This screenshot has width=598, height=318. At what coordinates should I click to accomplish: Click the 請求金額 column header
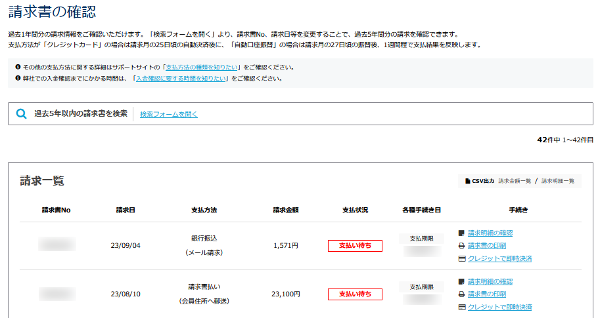pyautogui.click(x=286, y=210)
